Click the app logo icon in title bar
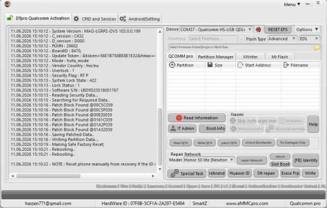 [7, 4]
